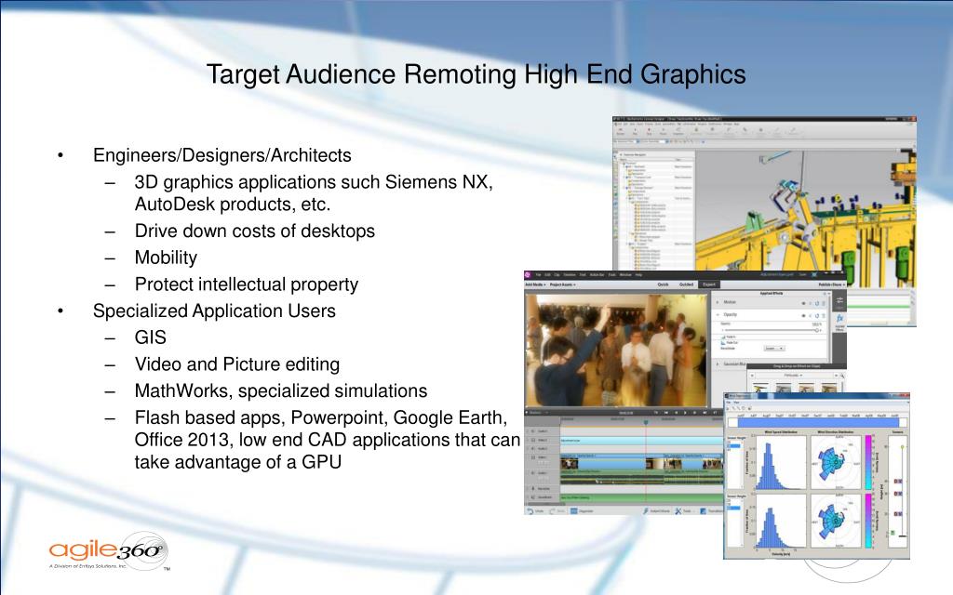Click 'Protect intellectual property' line
The image size is (953, 595).
246,284
